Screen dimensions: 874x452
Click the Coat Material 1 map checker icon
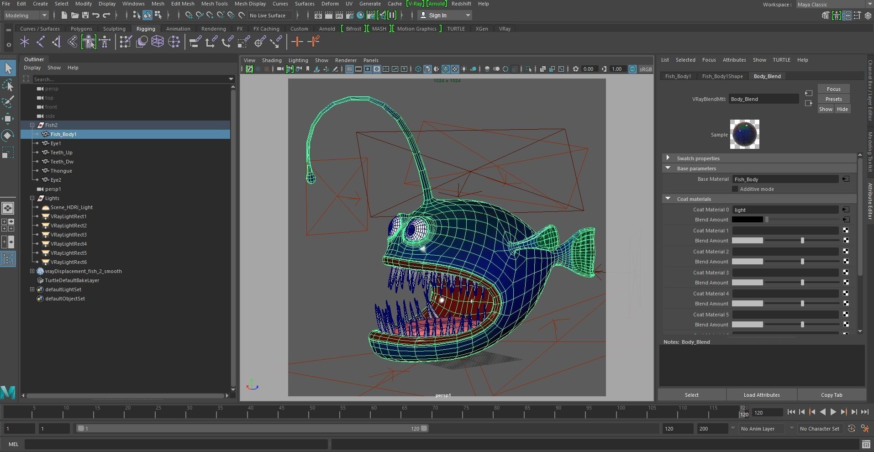coord(846,231)
